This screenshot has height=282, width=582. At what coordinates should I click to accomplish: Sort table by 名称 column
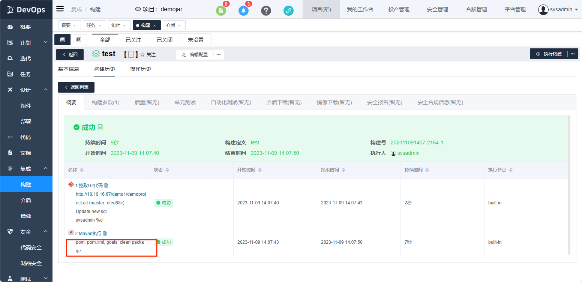(82, 170)
